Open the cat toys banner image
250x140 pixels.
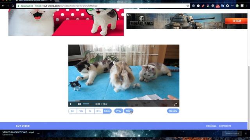[66, 22]
